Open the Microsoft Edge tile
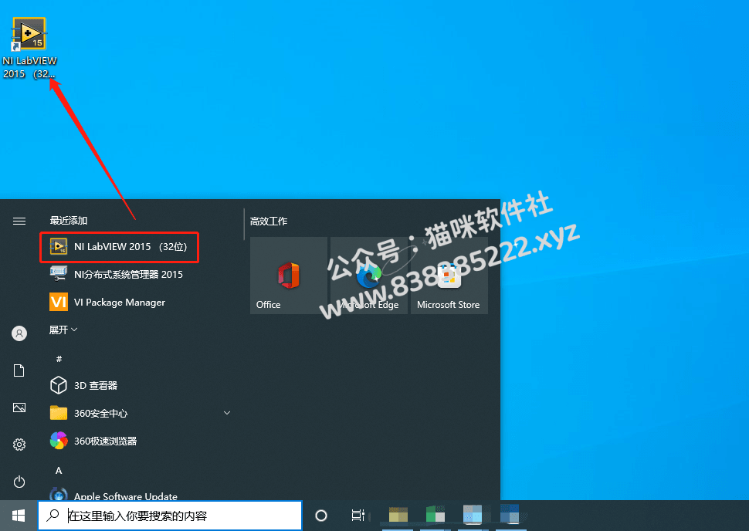Image resolution: width=749 pixels, height=531 pixels. pyautogui.click(x=369, y=276)
